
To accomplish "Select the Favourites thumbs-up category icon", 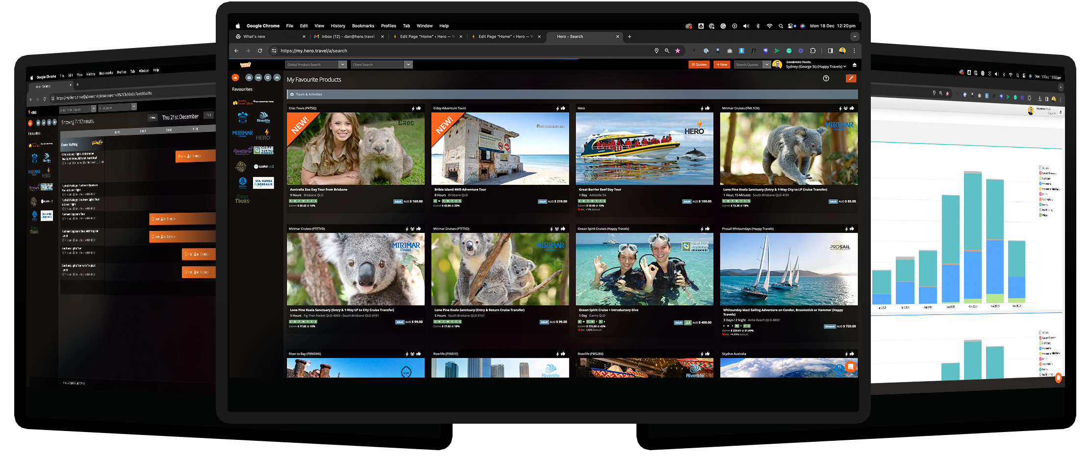I will tap(235, 77).
